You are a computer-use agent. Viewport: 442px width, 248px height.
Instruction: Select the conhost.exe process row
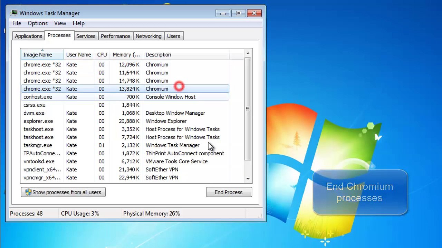[125, 97]
